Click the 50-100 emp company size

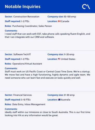tap(70, 17)
